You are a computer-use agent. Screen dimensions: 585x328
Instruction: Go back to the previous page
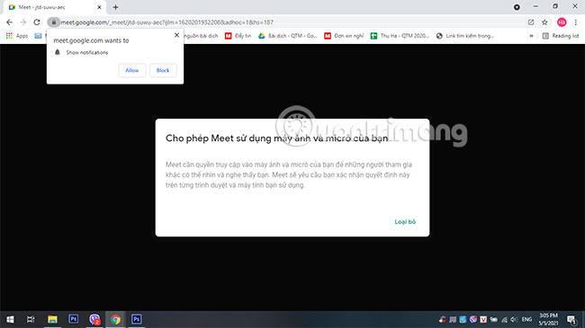pyautogui.click(x=9, y=22)
